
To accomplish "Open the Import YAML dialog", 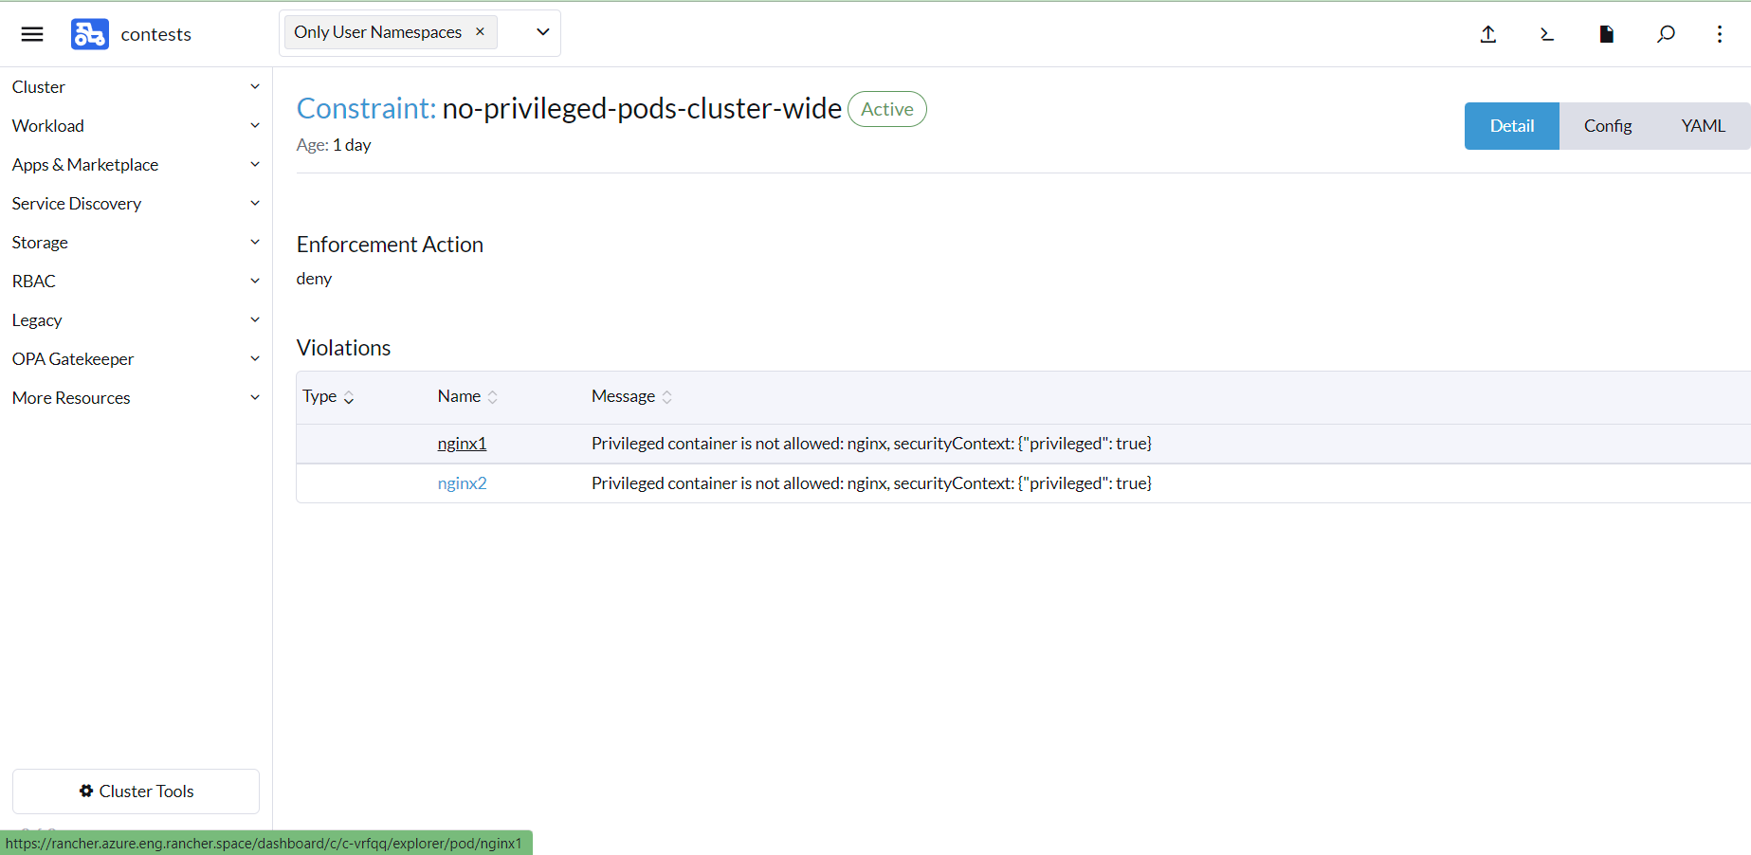I will 1487,34.
